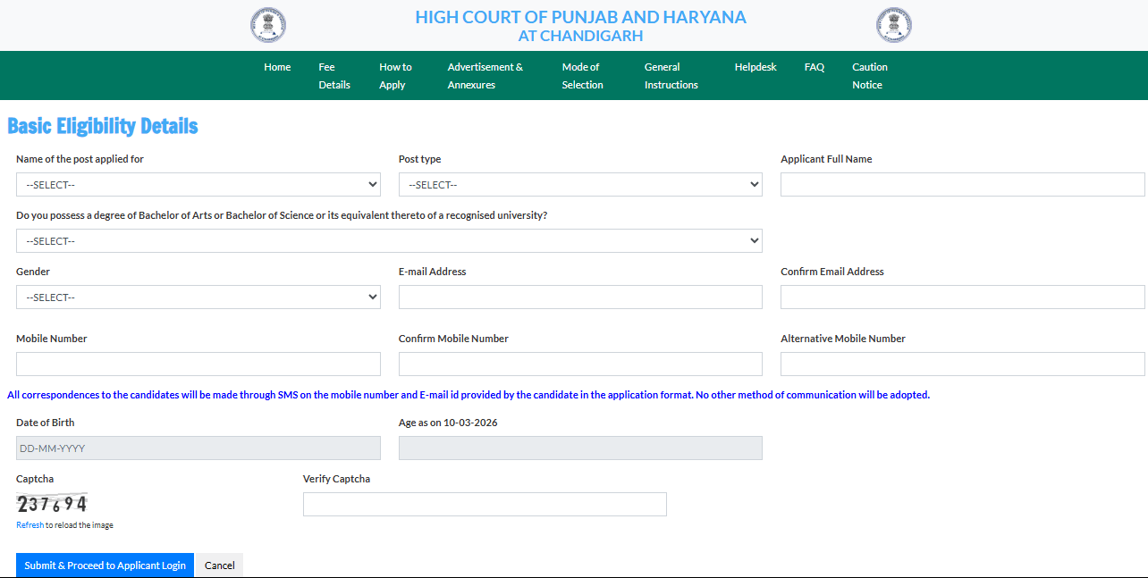Image resolution: width=1148 pixels, height=578 pixels.
Task: Open the Fee Details page
Action: click(x=333, y=75)
